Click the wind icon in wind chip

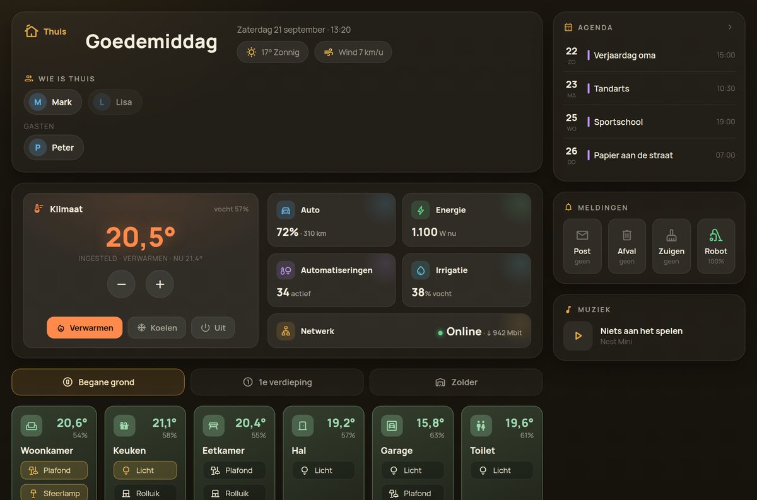point(329,52)
